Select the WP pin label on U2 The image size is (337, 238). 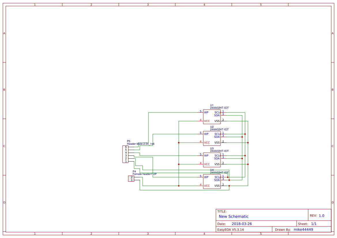click(206, 134)
